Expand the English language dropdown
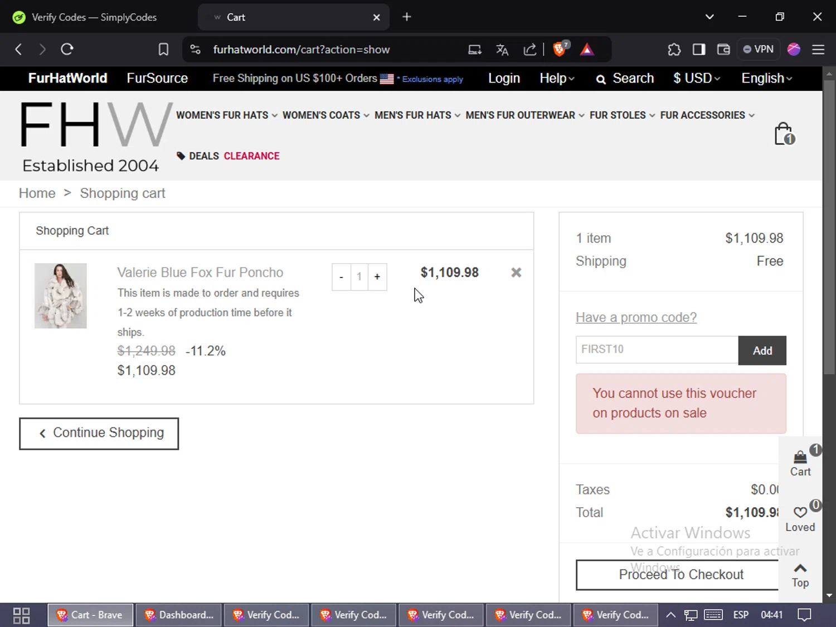 click(767, 78)
